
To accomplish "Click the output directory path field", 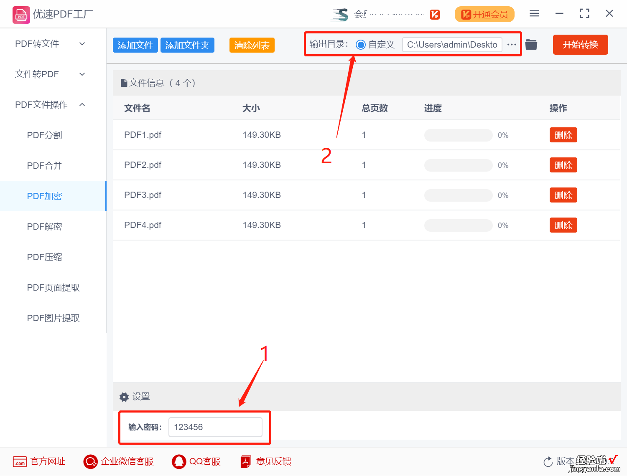I will [x=452, y=45].
